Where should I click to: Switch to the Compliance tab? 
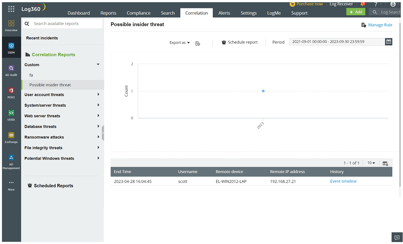click(x=138, y=13)
